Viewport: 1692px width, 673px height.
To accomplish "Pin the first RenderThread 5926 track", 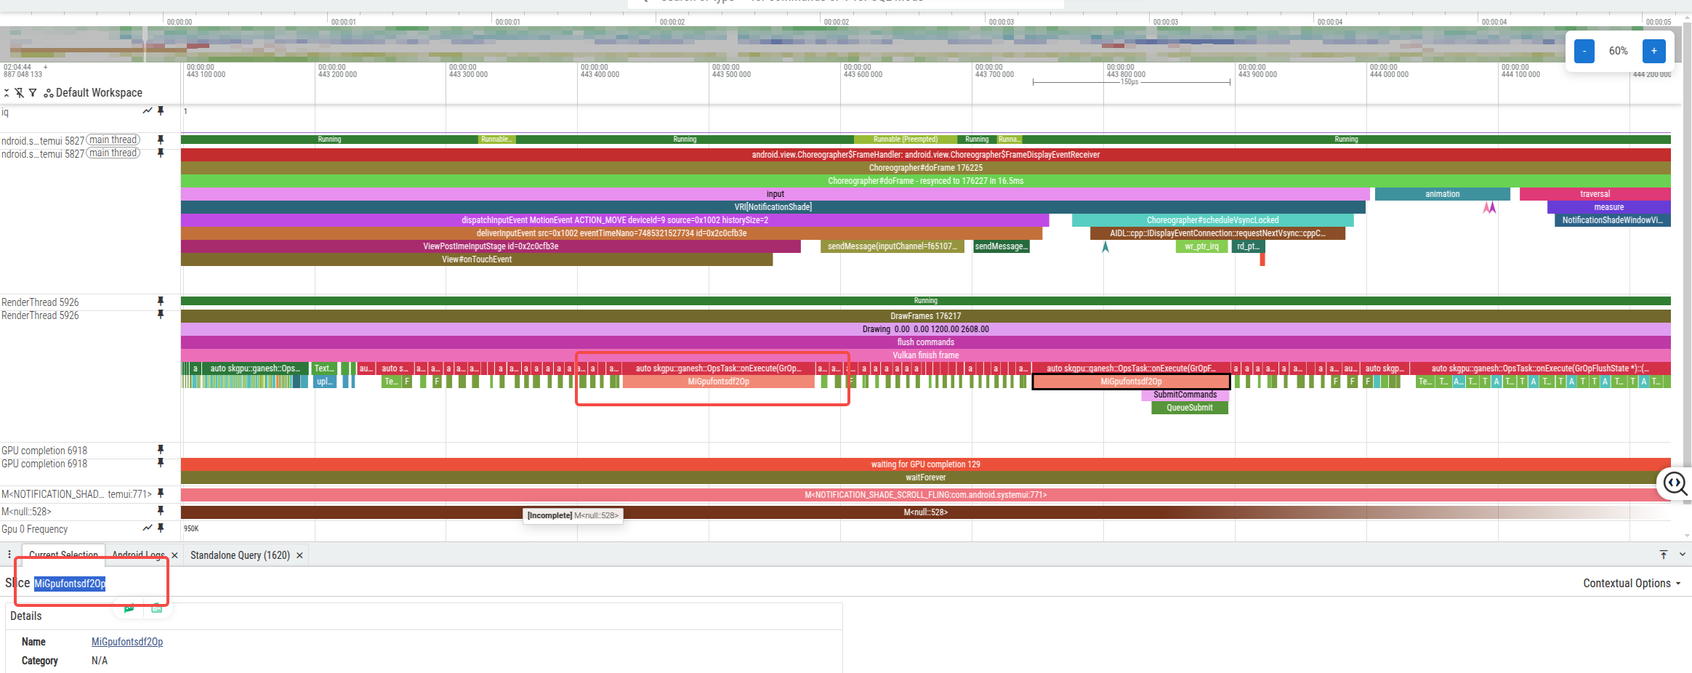I will [x=161, y=302].
